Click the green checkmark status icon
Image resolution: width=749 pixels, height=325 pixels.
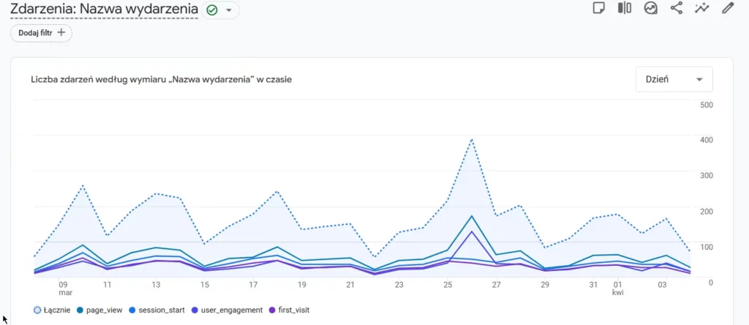(212, 10)
